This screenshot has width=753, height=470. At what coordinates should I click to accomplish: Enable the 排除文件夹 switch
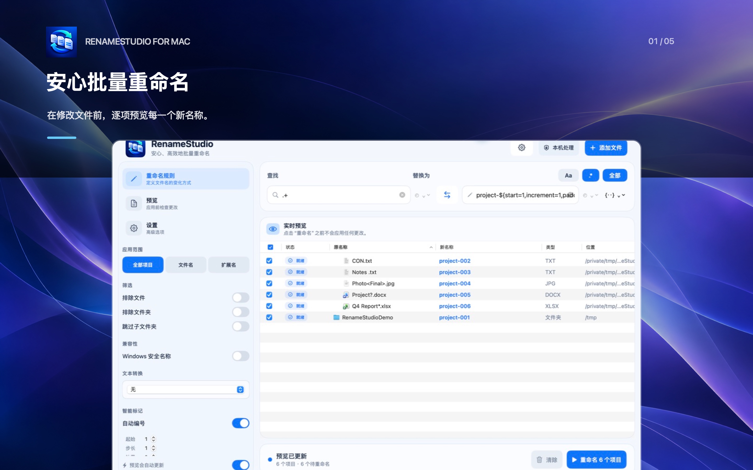(241, 312)
